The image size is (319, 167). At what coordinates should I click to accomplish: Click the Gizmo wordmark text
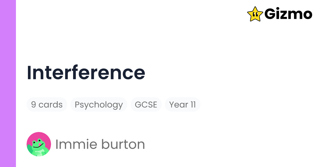tap(288, 14)
